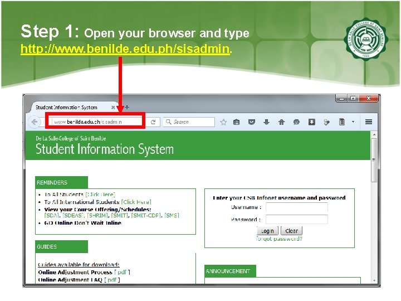Minimize the browser window
Viewport: 401px width, 301px height.
pyautogui.click(x=341, y=98)
